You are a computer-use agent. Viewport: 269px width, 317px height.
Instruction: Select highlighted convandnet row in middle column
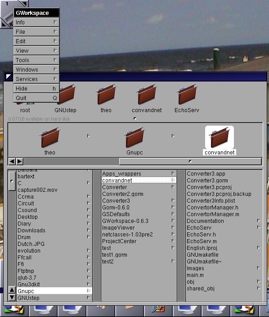(139, 180)
